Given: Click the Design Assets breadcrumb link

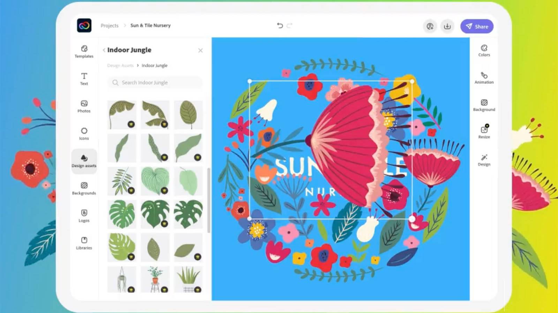Looking at the screenshot, I should [x=120, y=65].
